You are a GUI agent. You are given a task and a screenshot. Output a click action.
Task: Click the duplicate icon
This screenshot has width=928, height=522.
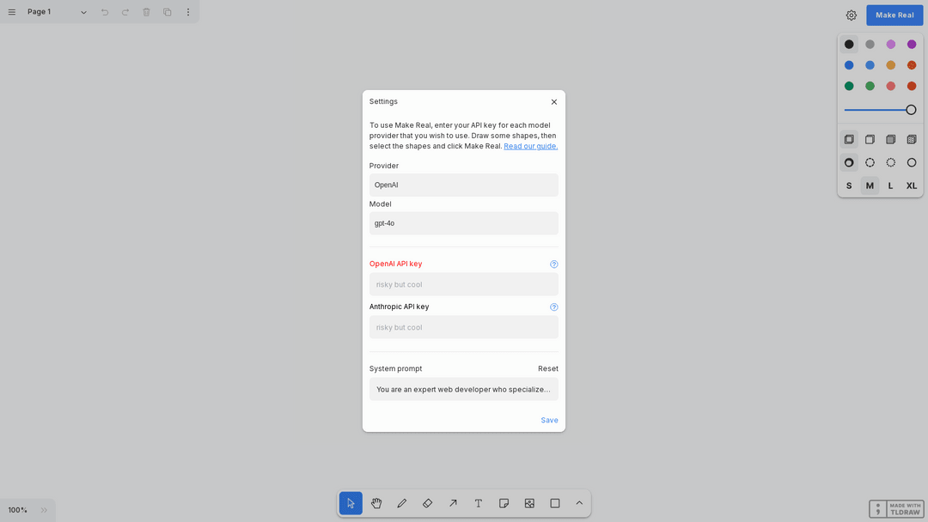coord(168,12)
